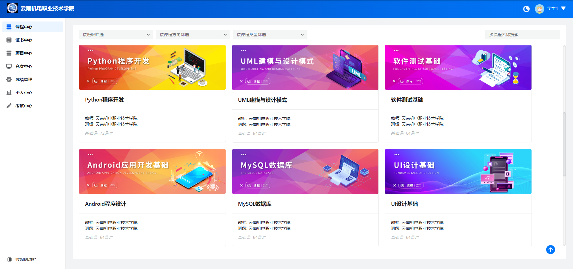Click the 学生1 user avatar
Screen dimensions: 573x269
[x=539, y=9]
